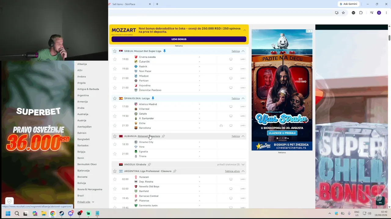
Task: Favorite the Dinamo City vs Vora match
Action: coord(115,144)
